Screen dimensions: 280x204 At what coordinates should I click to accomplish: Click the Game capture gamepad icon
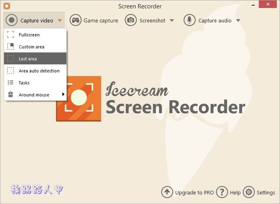pyautogui.click(x=76, y=20)
